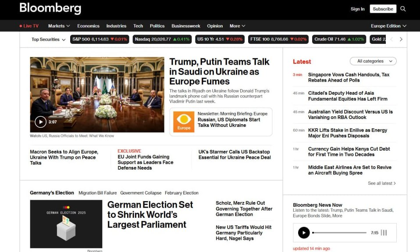Open the Europe newsletter sun icon
420x252 pixels.
(x=184, y=122)
